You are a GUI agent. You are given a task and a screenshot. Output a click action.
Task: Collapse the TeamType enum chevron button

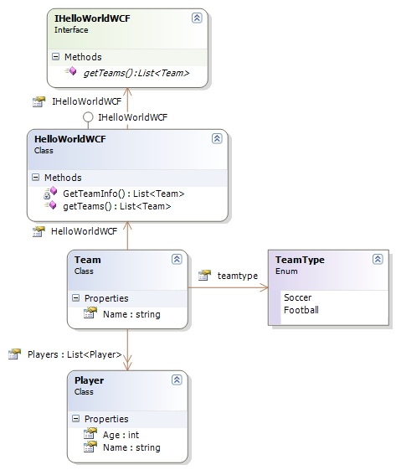[378, 259]
